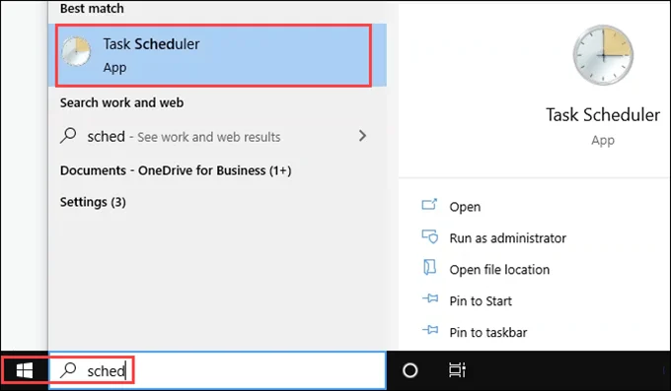This screenshot has width=671, height=391.
Task: Click Pin to taskbar
Action: 488,333
